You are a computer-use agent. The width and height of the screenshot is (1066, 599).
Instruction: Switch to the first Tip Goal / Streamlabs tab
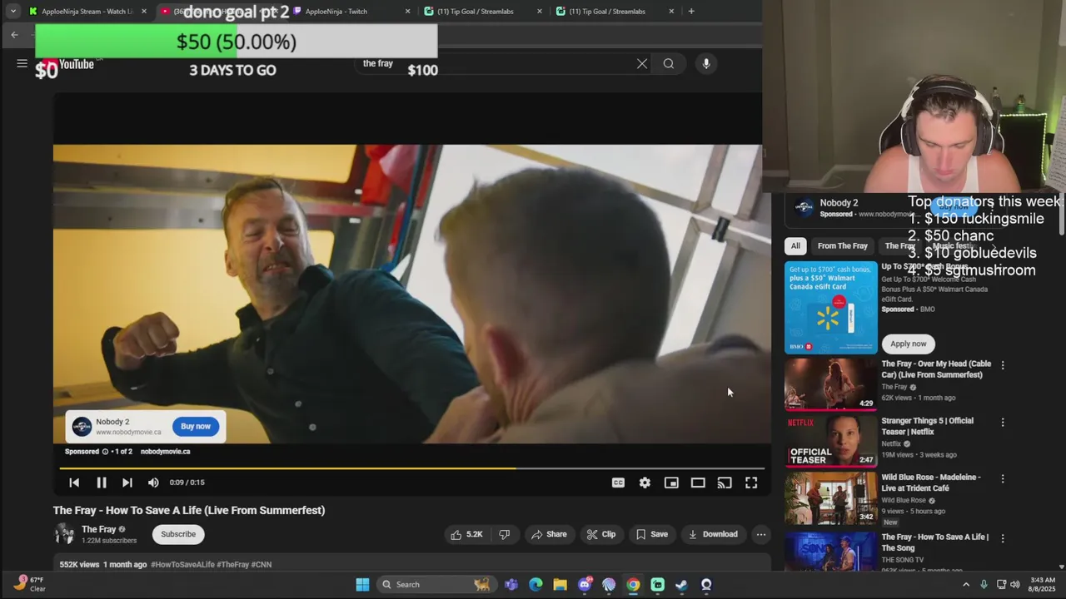(x=483, y=11)
